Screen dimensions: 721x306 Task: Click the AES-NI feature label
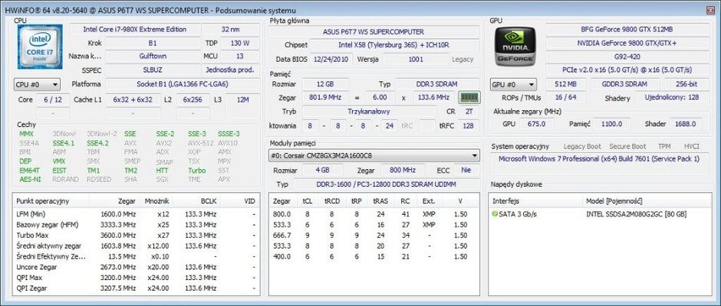pos(29,180)
